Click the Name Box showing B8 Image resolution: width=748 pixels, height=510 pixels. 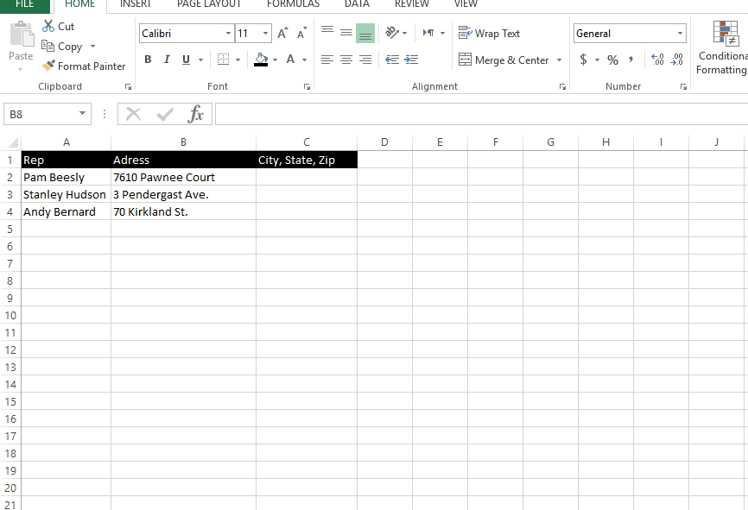(x=40, y=113)
